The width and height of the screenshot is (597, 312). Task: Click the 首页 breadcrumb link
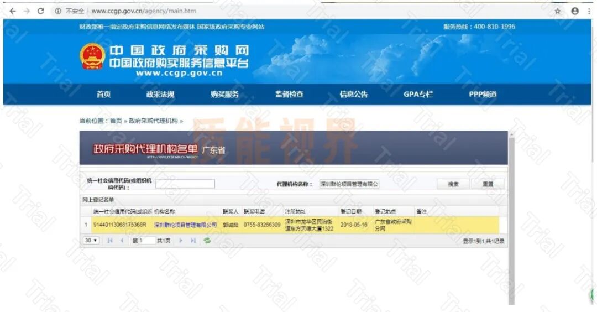tap(116, 121)
